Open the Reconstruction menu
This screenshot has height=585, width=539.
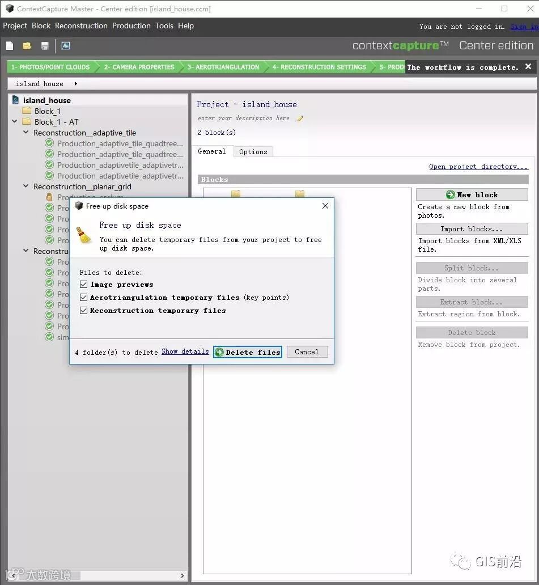81,26
